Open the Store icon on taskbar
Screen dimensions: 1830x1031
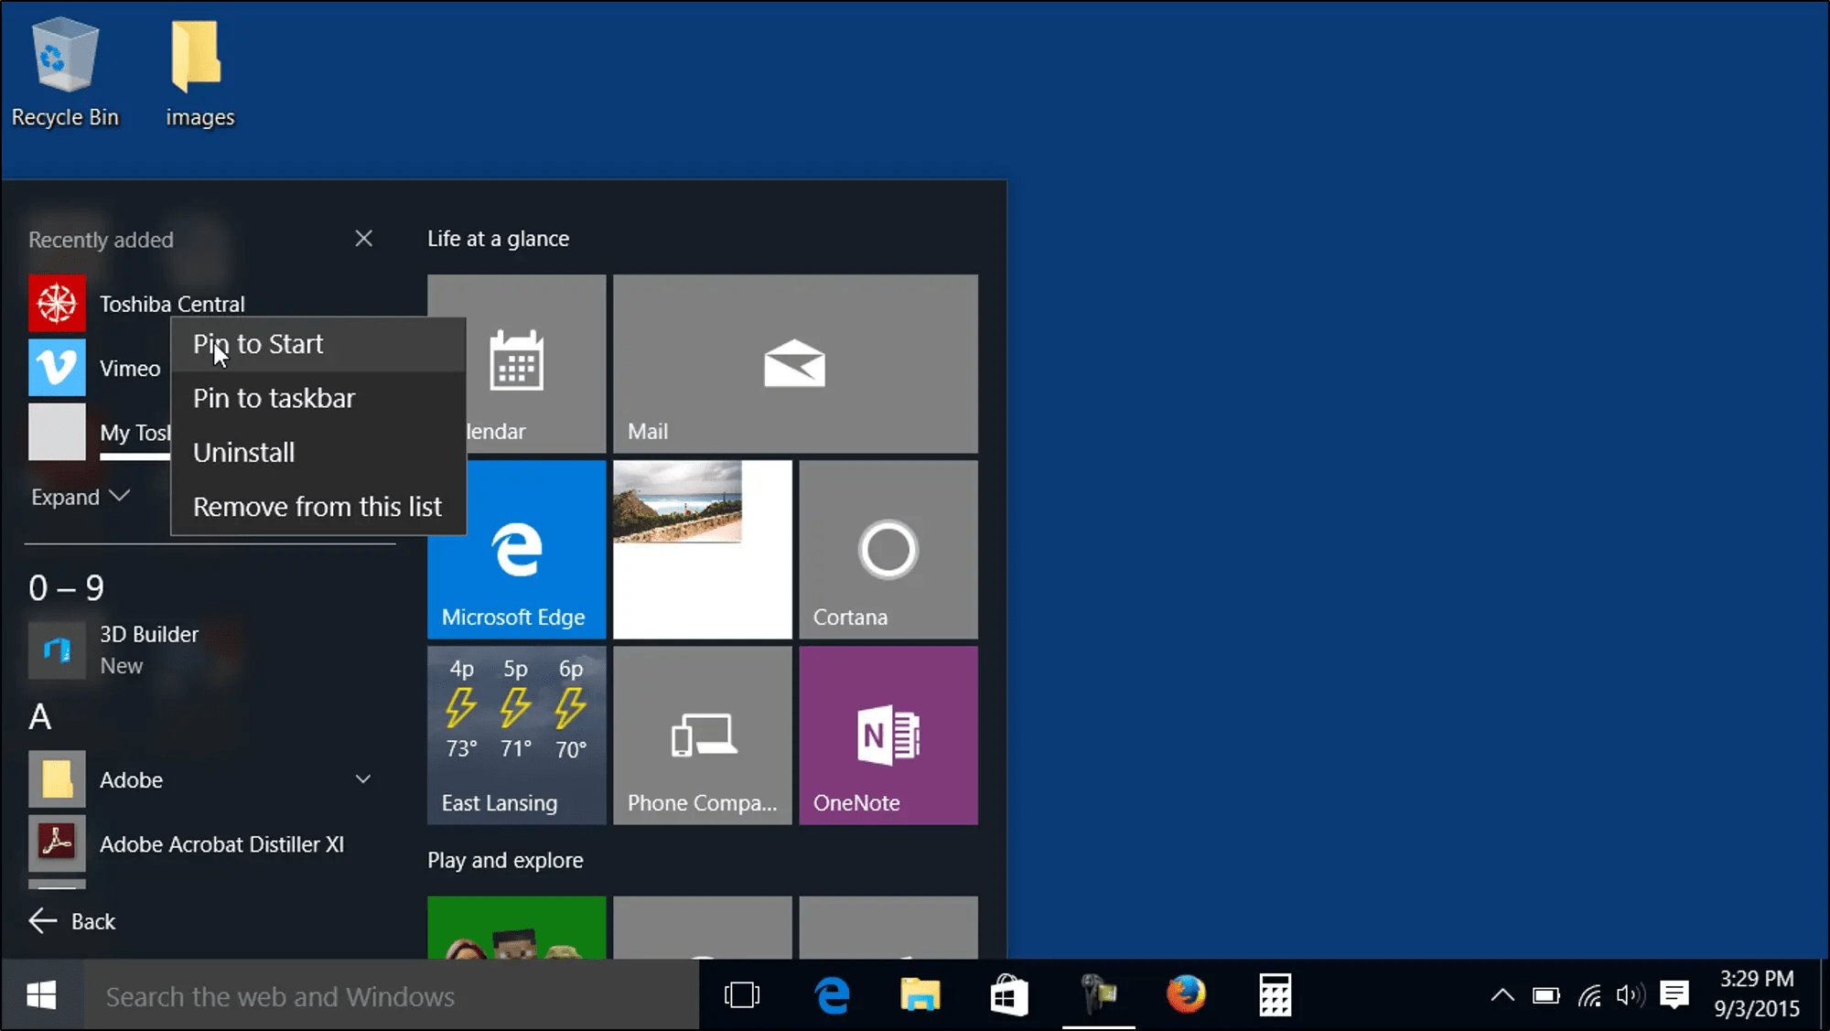click(1008, 994)
